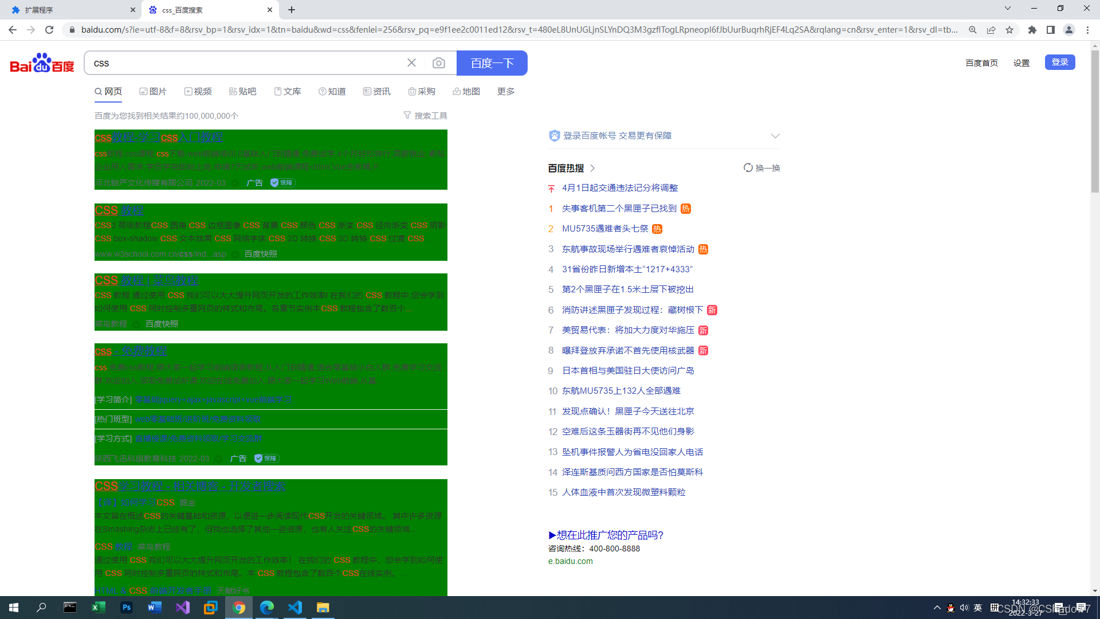Open Photoshop from taskbar
Screen dimensions: 1100x619
[x=127, y=608]
